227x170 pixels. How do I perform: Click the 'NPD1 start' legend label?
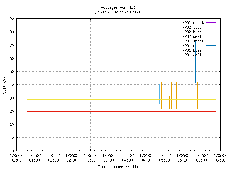click(x=193, y=41)
